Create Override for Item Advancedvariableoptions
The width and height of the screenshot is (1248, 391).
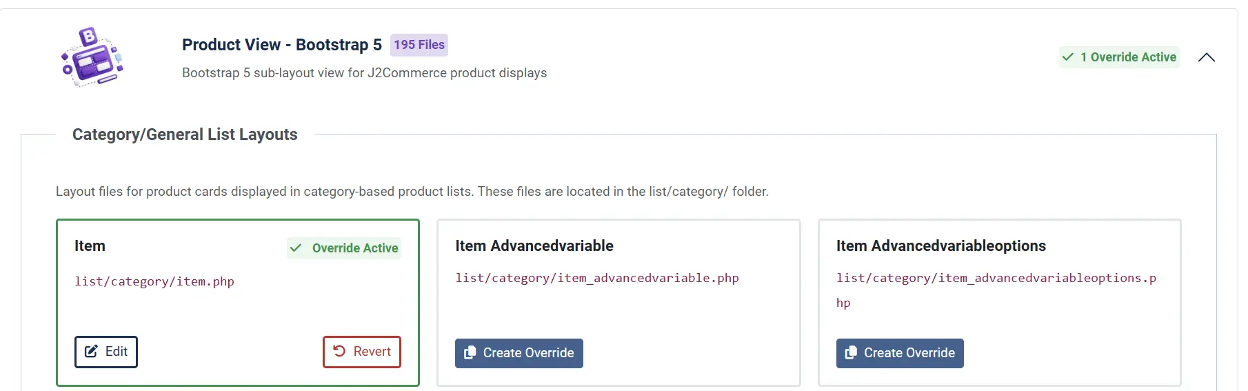900,353
